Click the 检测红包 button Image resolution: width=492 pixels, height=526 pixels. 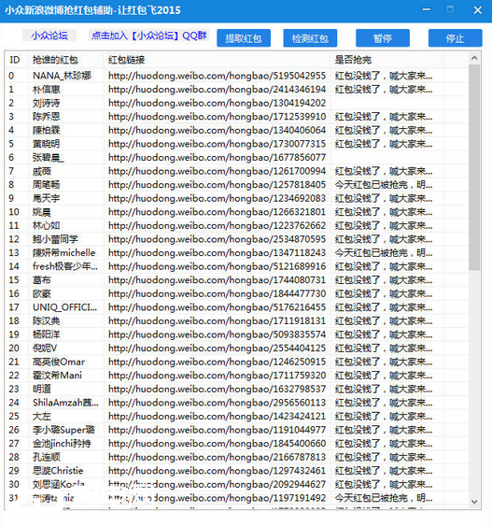(x=310, y=38)
